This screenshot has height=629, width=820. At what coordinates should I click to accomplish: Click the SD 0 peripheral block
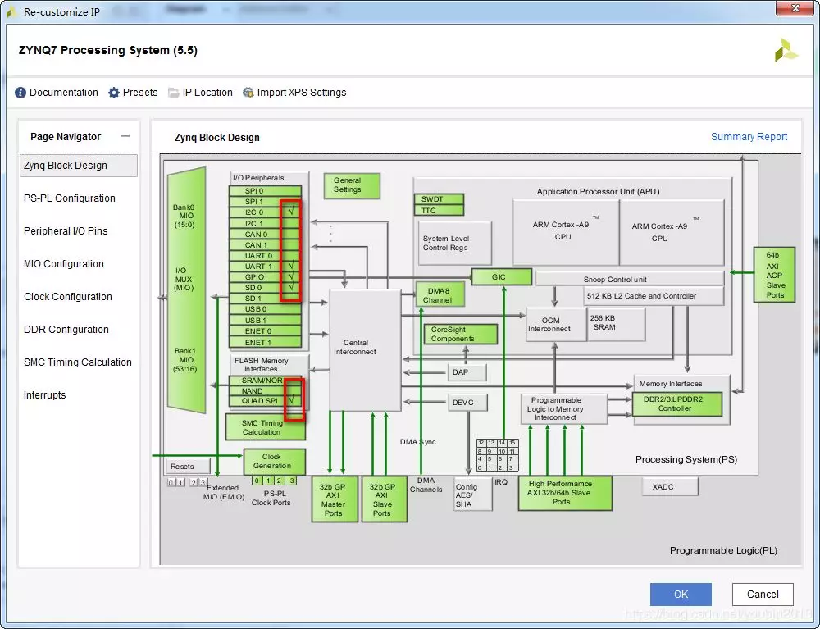(x=265, y=288)
